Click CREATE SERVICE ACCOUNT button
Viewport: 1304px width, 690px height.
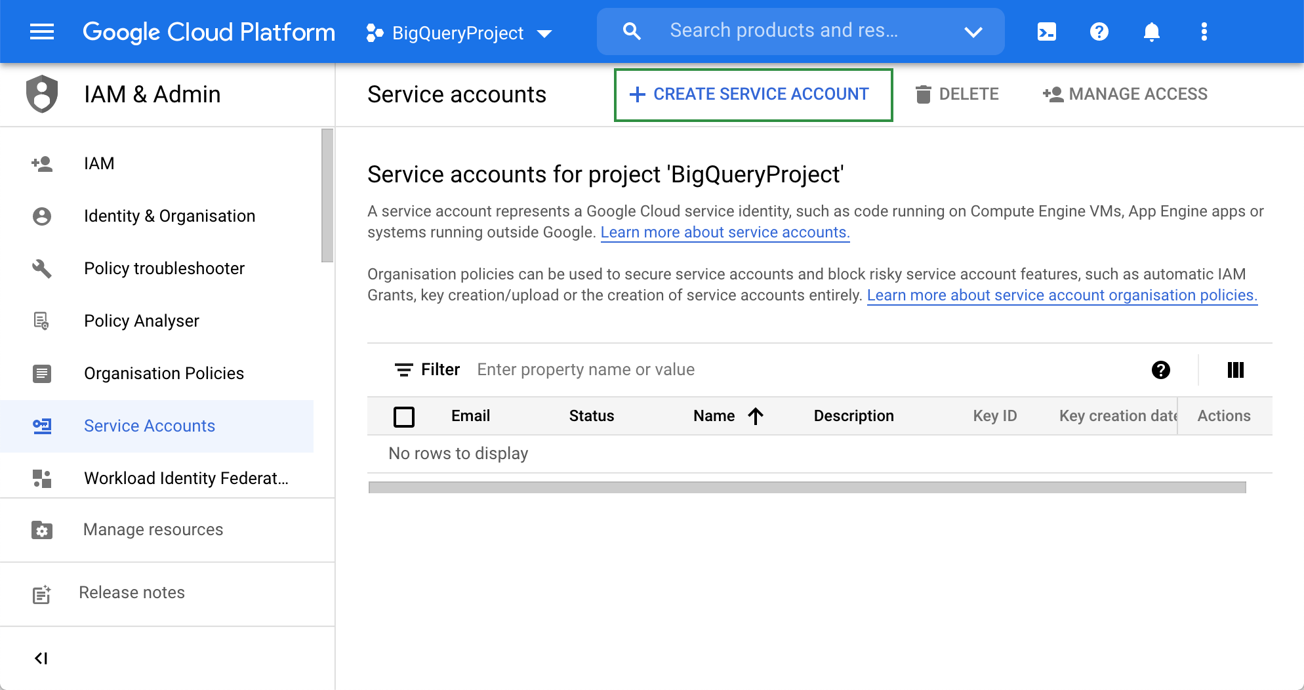[752, 94]
